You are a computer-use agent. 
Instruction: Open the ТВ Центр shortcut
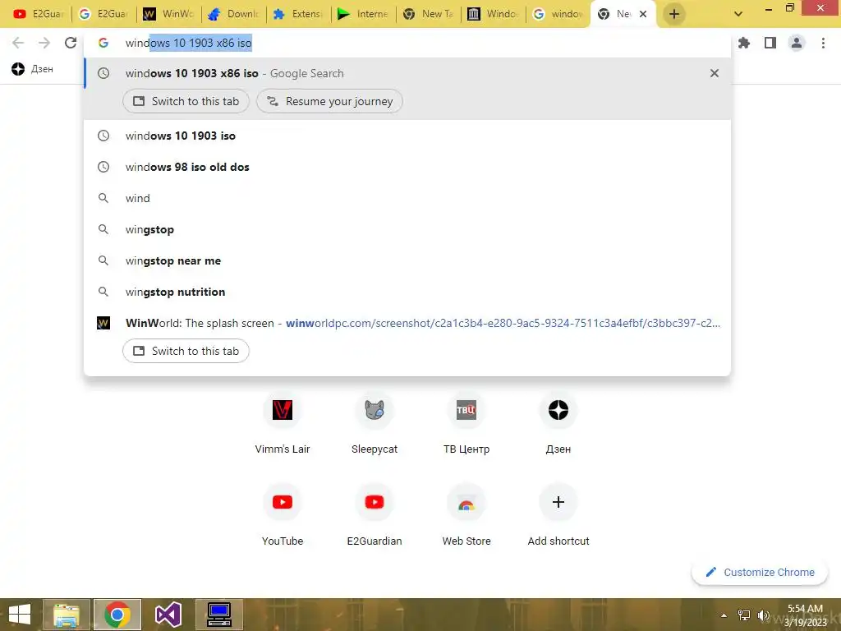coord(466,424)
